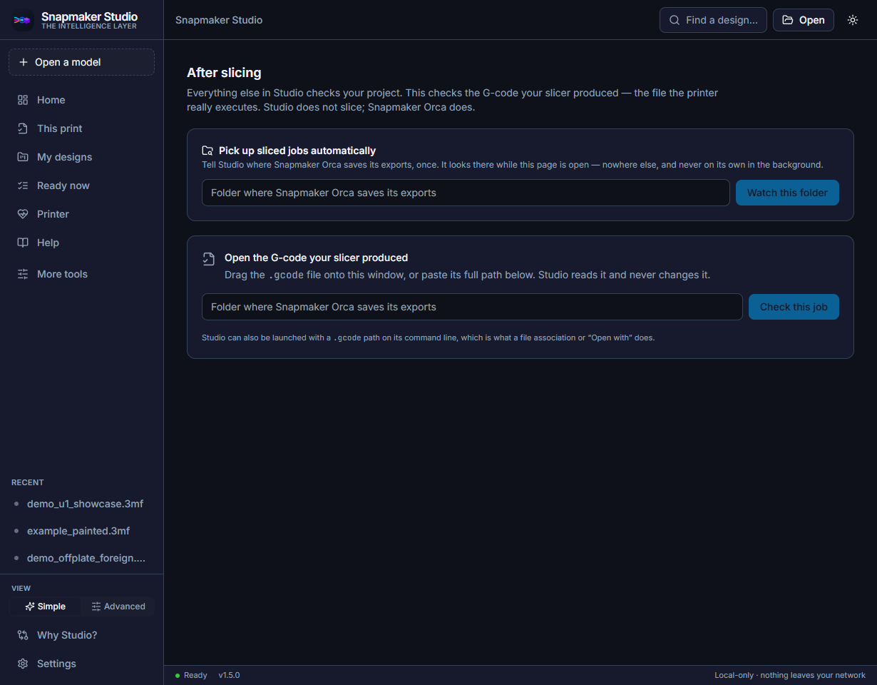This screenshot has width=877, height=685.
Task: Open the Help page label
Action: [x=48, y=243]
